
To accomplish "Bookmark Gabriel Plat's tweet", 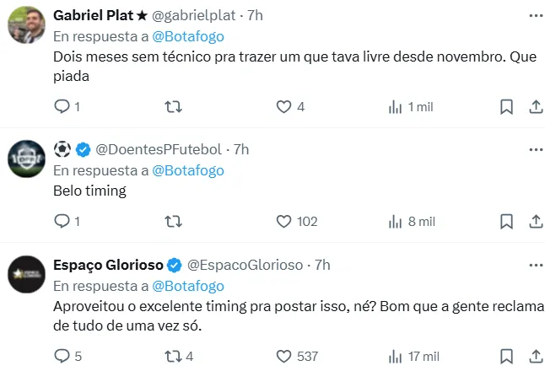I will (506, 107).
